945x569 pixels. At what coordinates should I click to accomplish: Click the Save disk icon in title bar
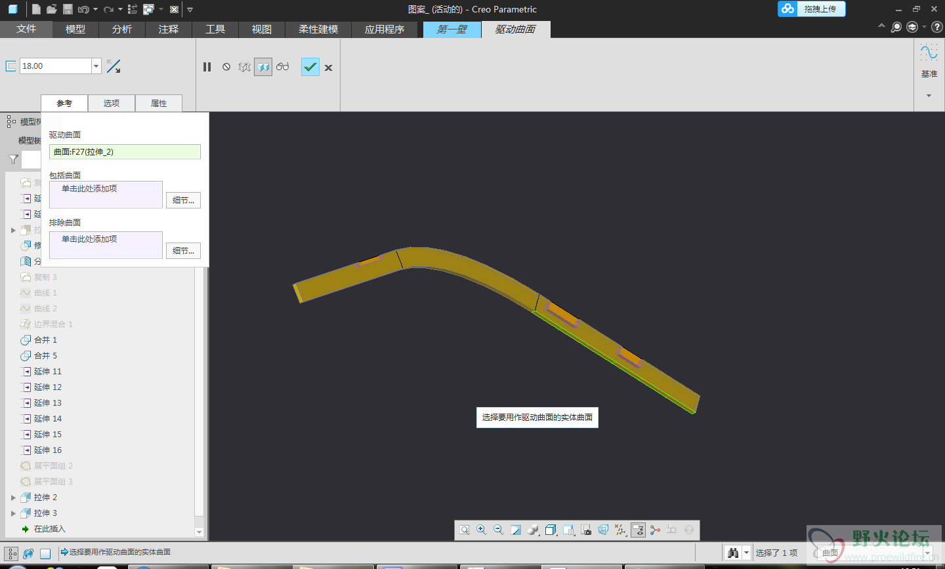(x=68, y=9)
